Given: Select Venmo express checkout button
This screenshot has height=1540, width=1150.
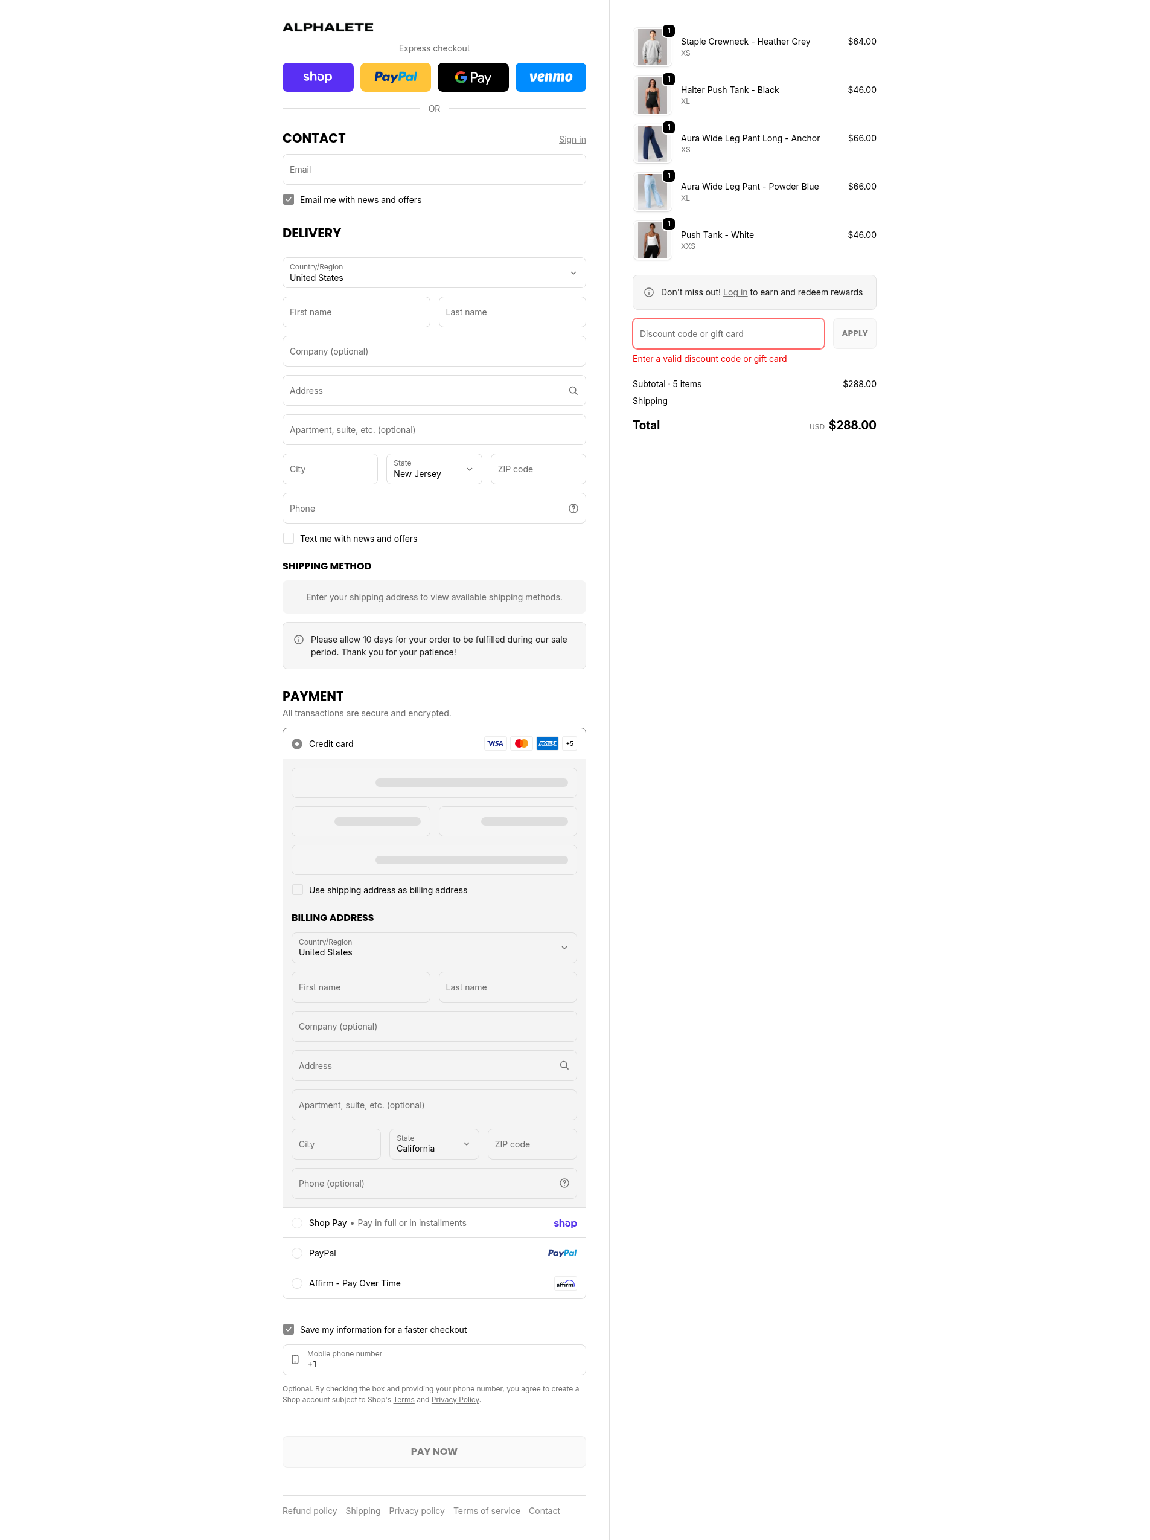Looking at the screenshot, I should 550,77.
